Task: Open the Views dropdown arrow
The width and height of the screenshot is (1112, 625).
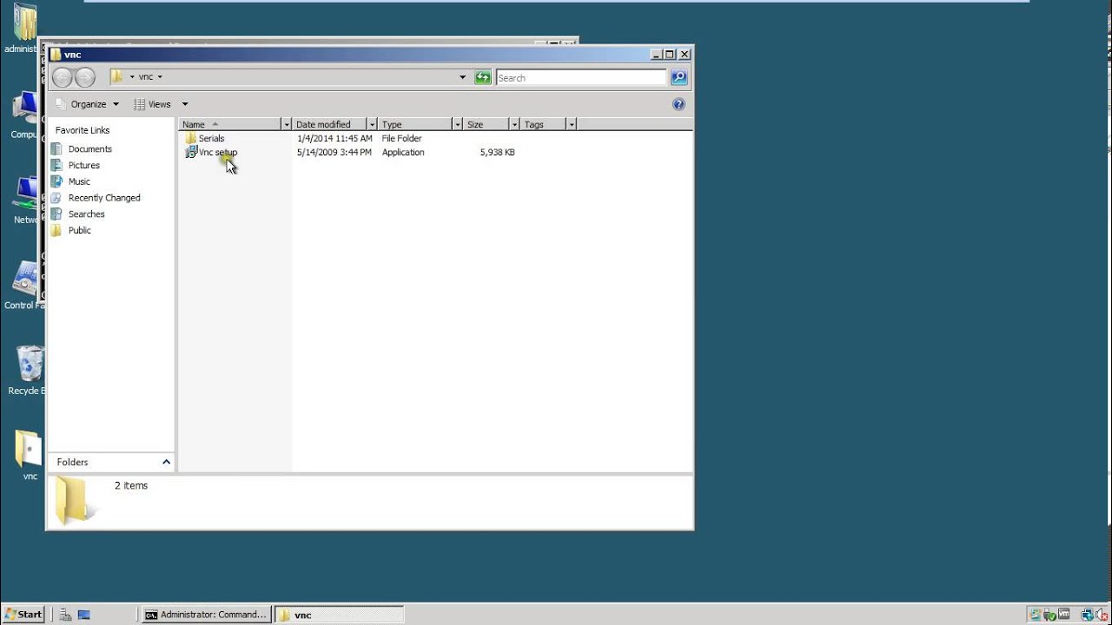Action: [x=184, y=104]
